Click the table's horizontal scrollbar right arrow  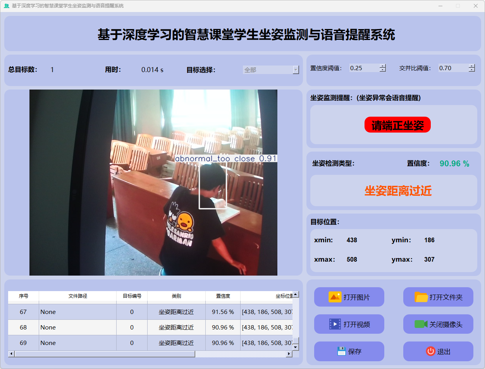click(x=289, y=354)
